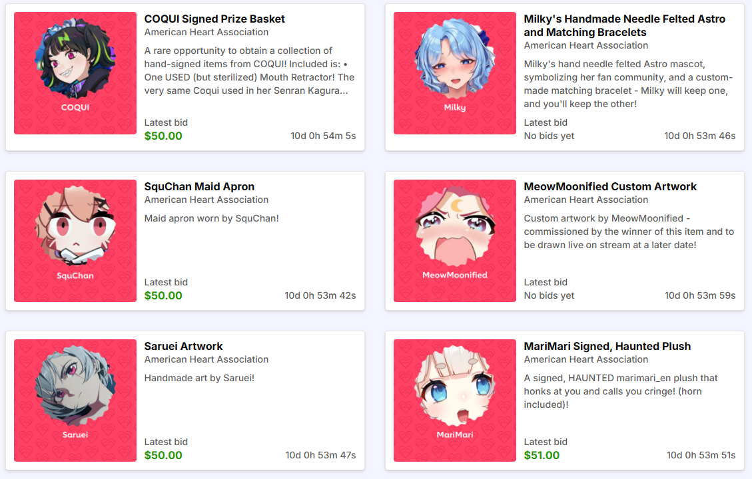This screenshot has width=752, height=479.
Task: Click American Heart Association under COQUI basket
Action: [x=206, y=32]
